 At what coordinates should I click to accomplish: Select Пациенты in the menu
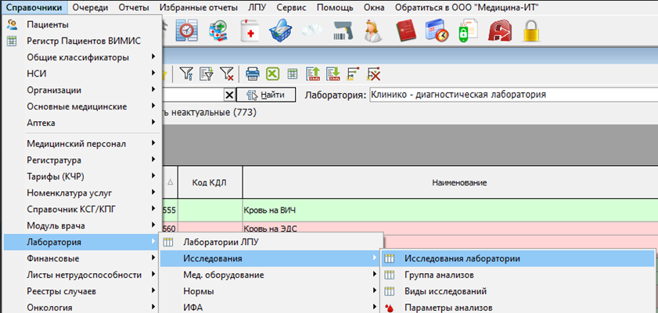click(x=82, y=25)
